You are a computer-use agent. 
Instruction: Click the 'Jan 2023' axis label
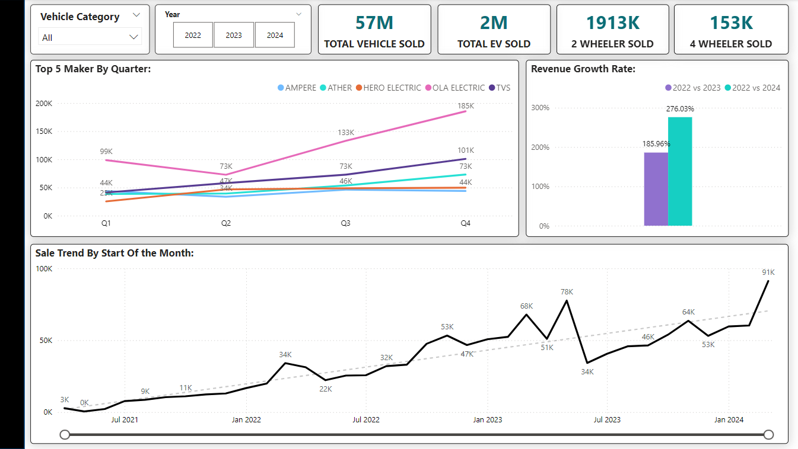click(x=487, y=419)
